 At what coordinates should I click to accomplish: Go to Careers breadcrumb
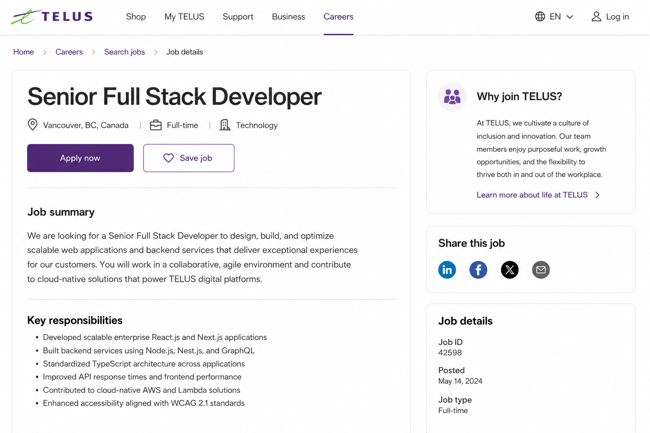pos(69,52)
